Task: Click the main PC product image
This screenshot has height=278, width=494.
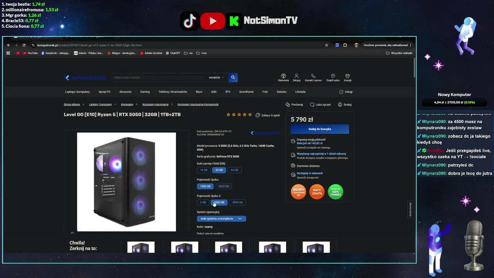Action: pos(126,182)
